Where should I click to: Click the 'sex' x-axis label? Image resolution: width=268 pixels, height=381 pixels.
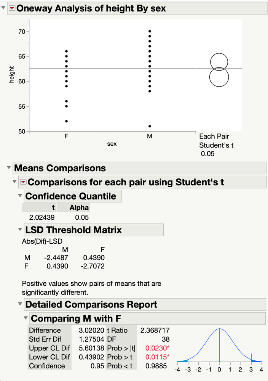(x=112, y=144)
